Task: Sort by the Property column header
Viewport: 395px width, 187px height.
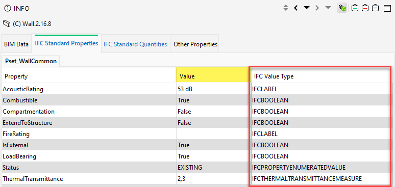Action: pos(89,76)
